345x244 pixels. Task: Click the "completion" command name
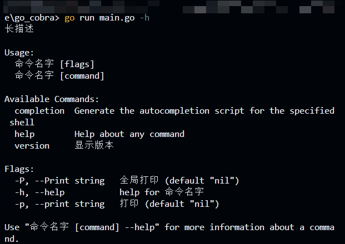[39, 110]
